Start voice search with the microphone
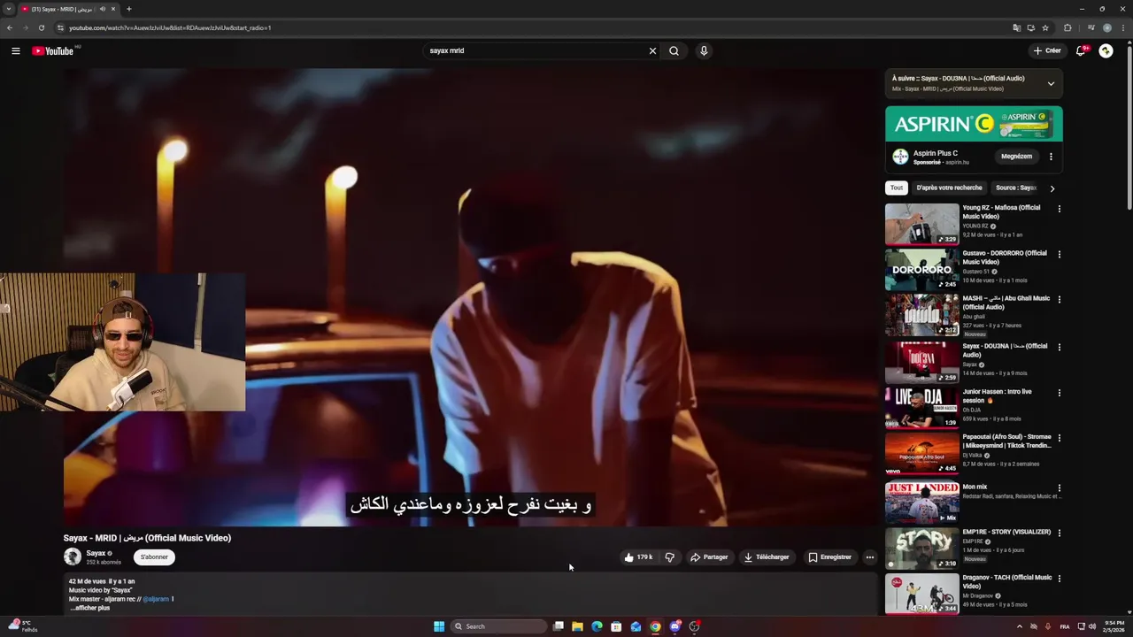The height and width of the screenshot is (637, 1133). coord(704,50)
